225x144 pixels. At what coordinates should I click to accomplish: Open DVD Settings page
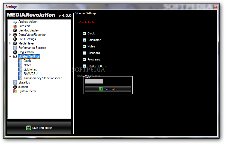(27, 39)
